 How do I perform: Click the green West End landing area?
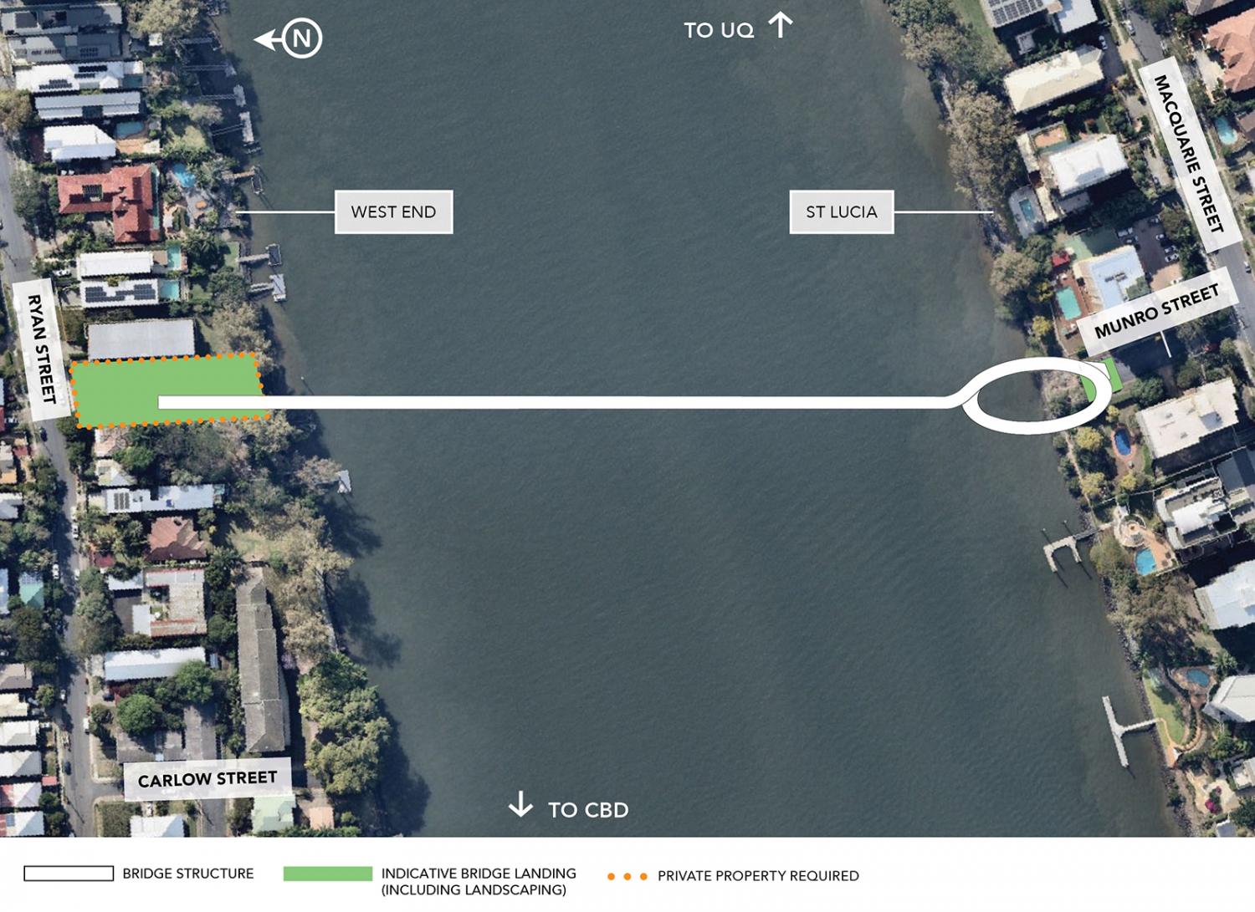tap(166, 390)
